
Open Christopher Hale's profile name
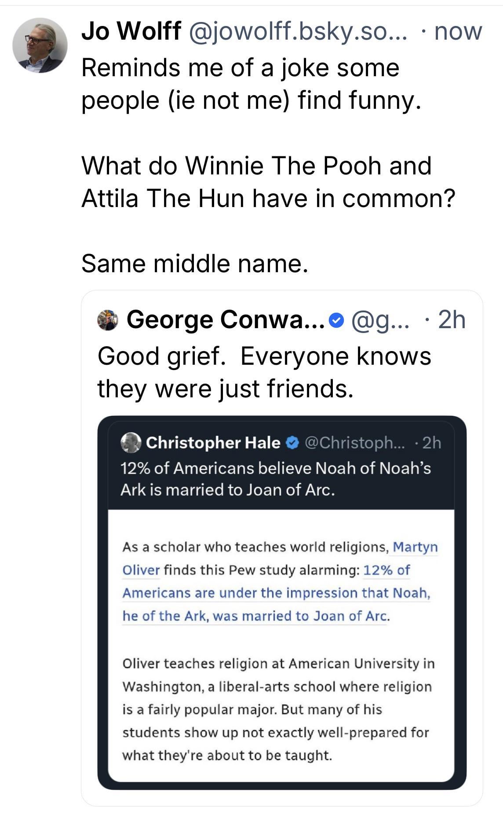point(213,443)
